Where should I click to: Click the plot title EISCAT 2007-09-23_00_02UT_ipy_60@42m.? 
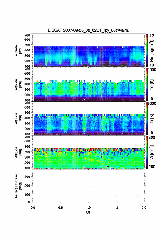click(x=88, y=30)
